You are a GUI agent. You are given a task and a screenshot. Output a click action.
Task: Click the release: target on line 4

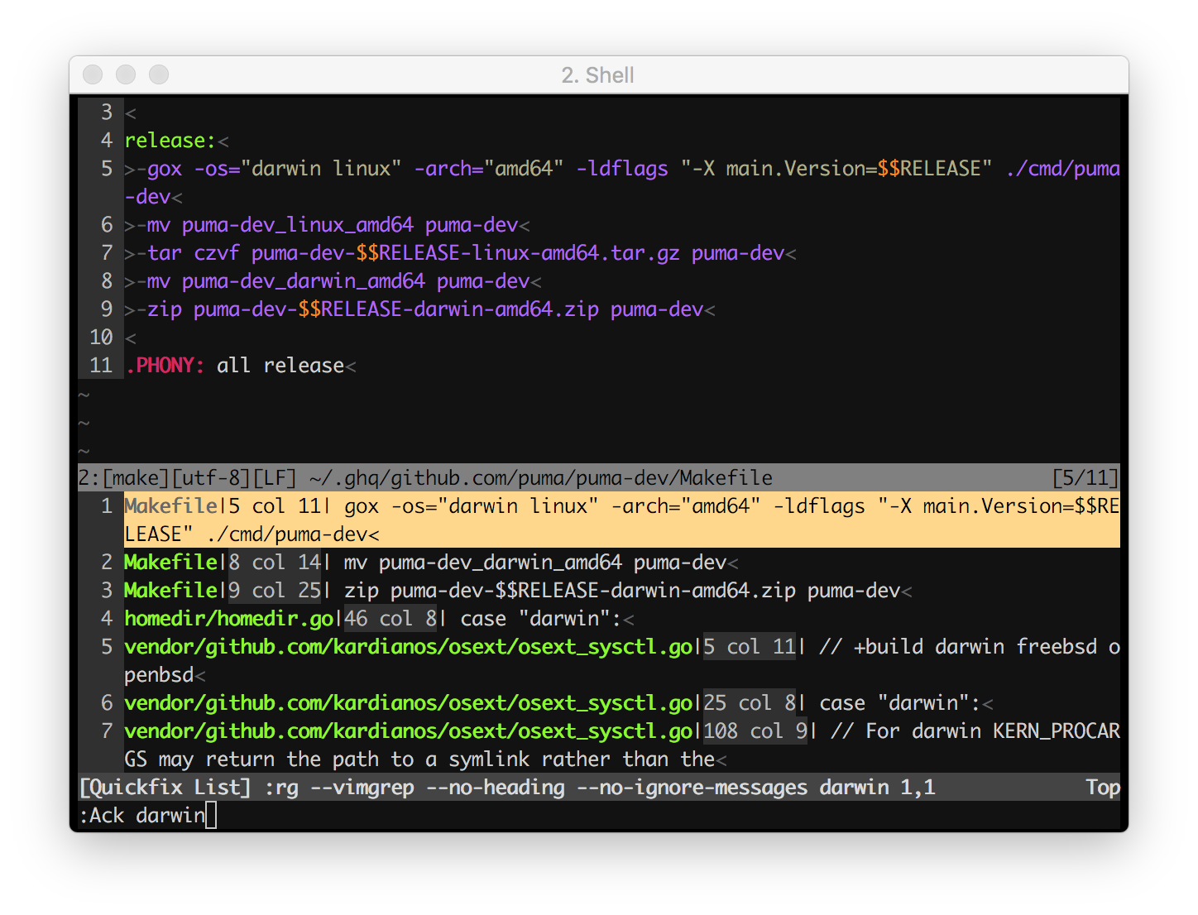point(170,141)
